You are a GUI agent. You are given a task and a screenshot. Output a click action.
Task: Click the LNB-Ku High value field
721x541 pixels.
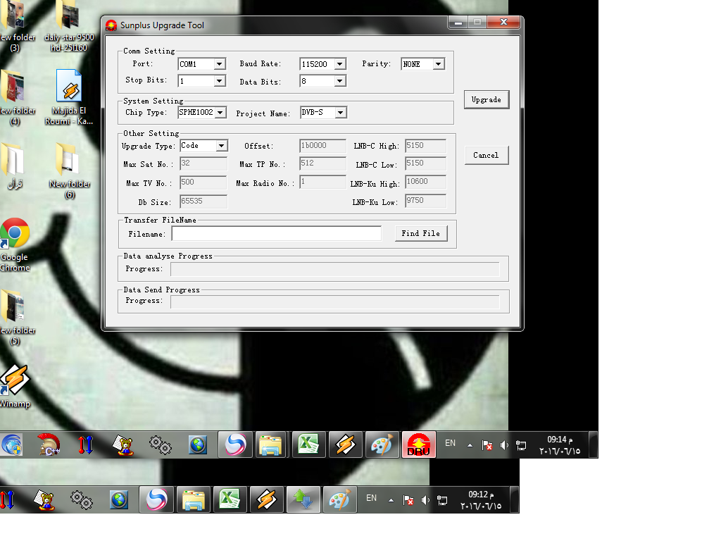click(x=425, y=182)
